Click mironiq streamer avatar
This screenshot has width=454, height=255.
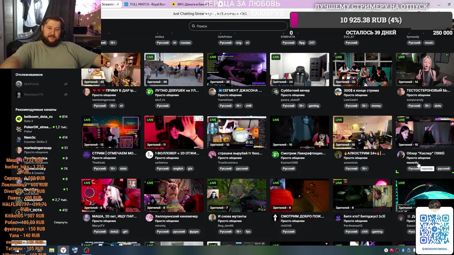pos(149,218)
